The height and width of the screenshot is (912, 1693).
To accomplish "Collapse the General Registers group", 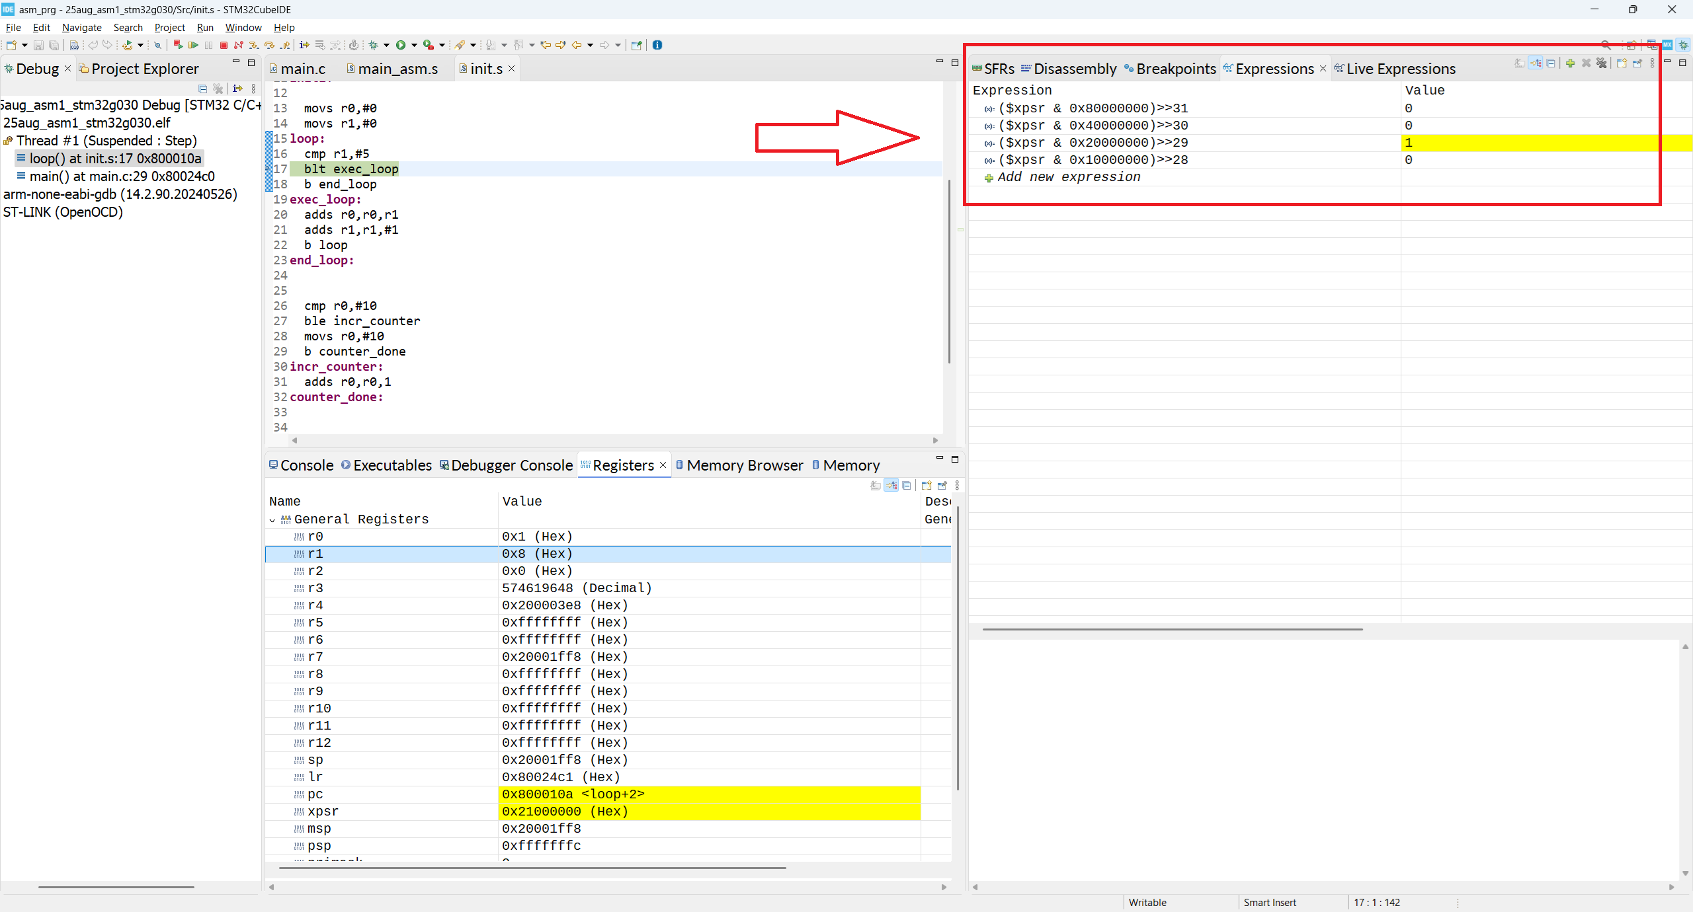I will click(x=272, y=519).
